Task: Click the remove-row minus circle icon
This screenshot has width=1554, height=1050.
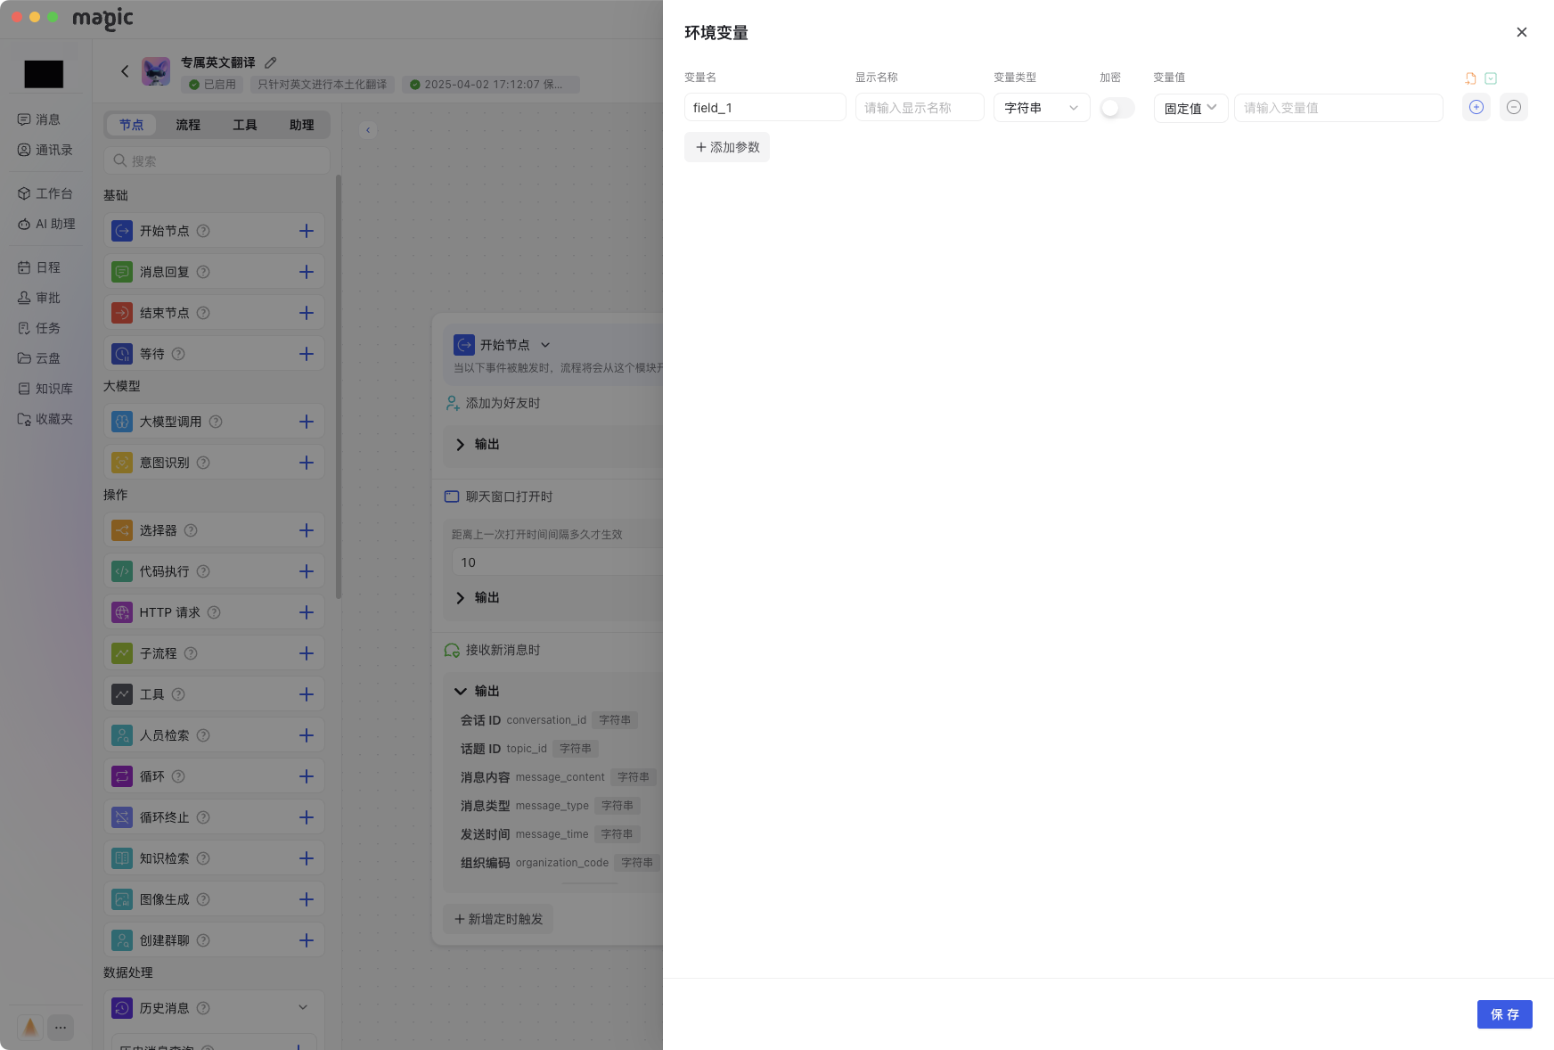Action: (1514, 107)
